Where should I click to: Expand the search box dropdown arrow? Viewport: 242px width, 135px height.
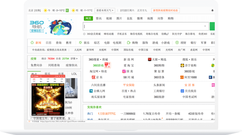[x=205, y=26]
